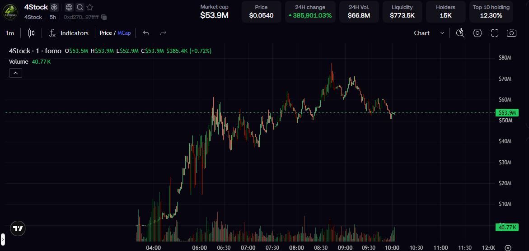The image size is (529, 251).
Task: Open time axis settings gear
Action: coord(508,248)
